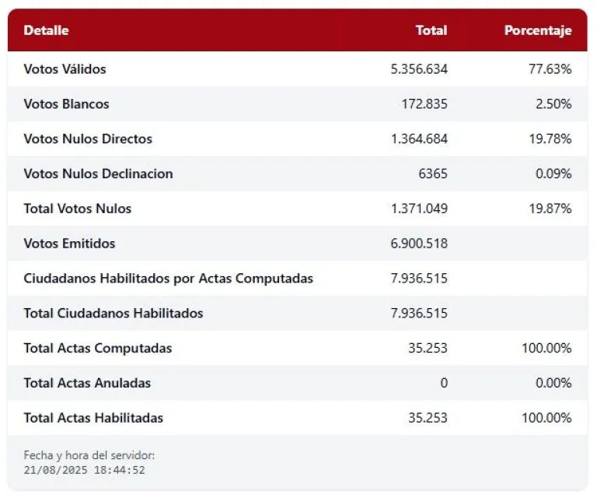Click the Total Actas Anuladas label

tap(87, 383)
